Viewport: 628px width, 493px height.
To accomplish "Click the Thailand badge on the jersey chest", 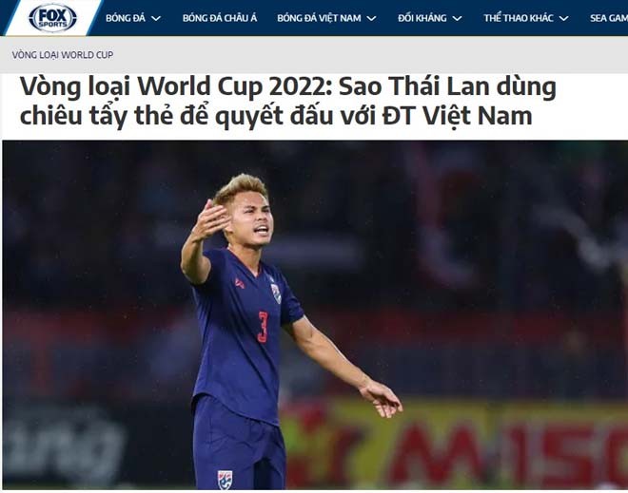I will (x=276, y=293).
